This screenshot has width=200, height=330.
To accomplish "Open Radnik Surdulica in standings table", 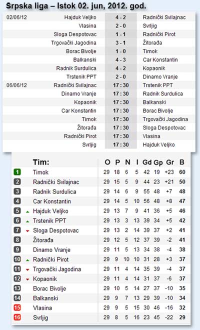I will pyautogui.click(x=54, y=191).
